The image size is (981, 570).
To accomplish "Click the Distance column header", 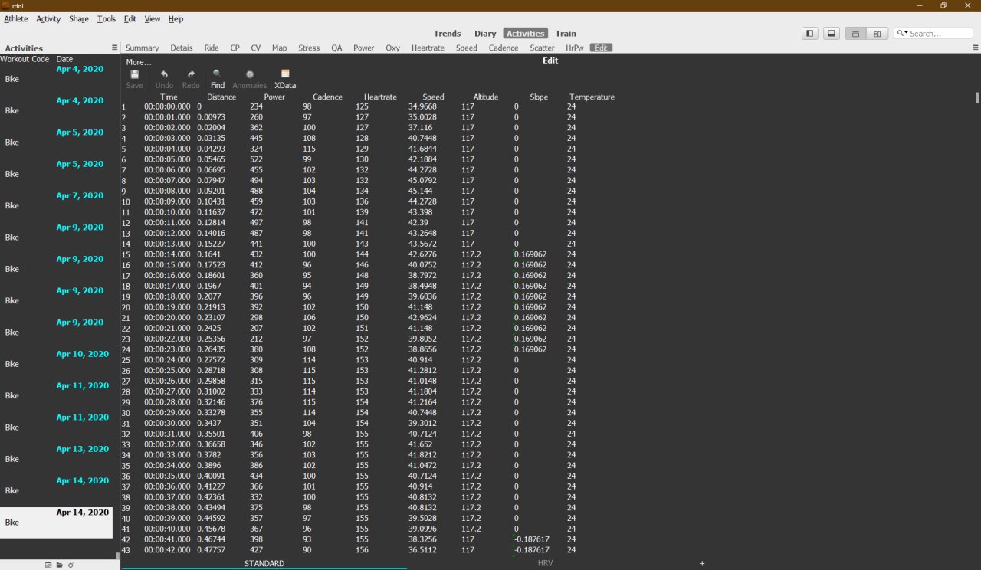I will tap(221, 97).
